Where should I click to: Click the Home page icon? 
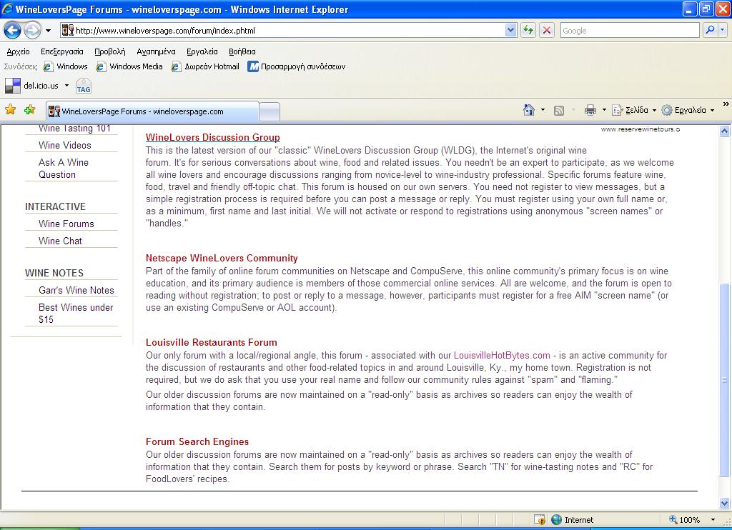tap(529, 110)
